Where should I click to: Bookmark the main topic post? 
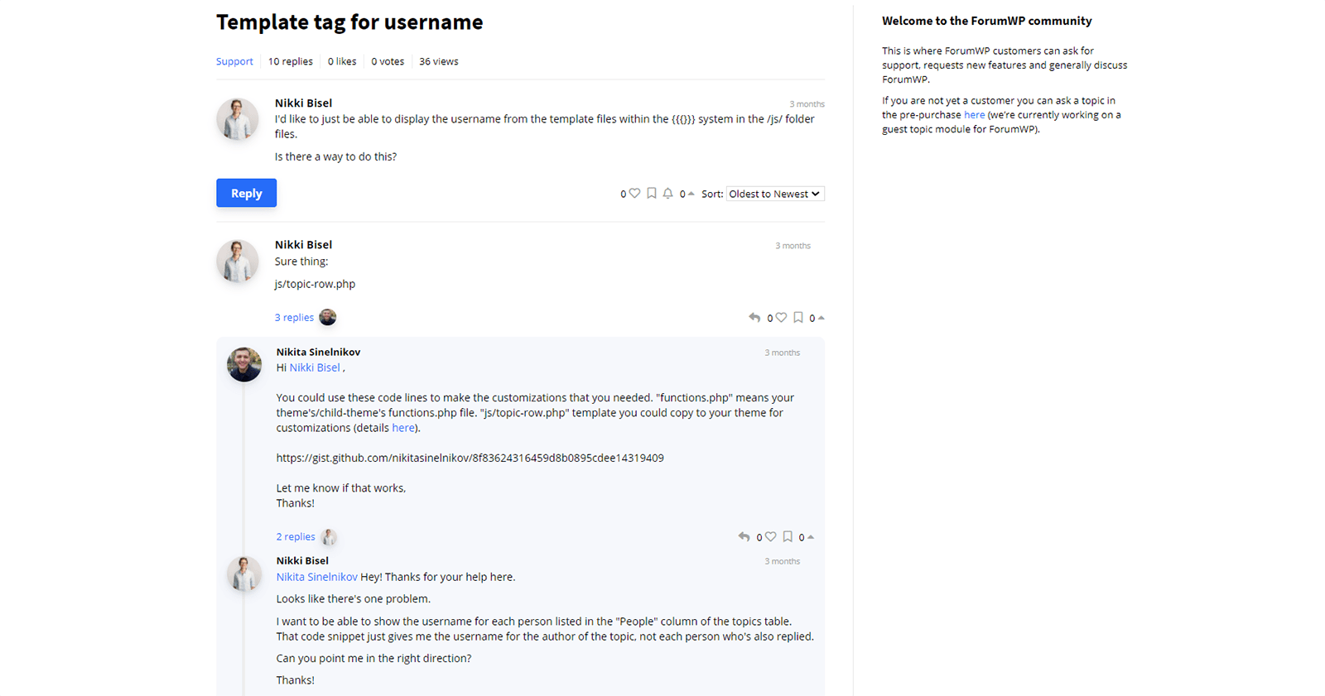click(652, 194)
